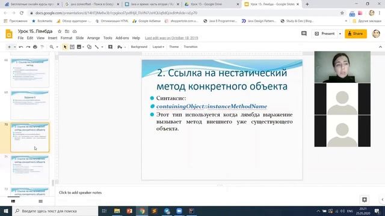Open the Layout dropdown
This screenshot has height=216, width=385.
pos(158,47)
